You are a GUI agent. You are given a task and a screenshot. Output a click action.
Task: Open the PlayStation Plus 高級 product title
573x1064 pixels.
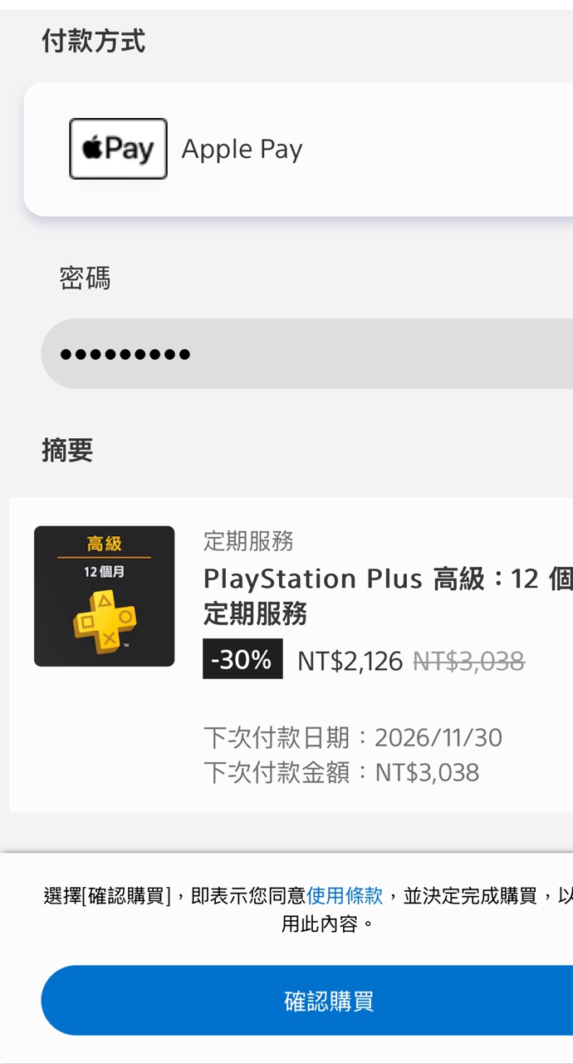(388, 596)
